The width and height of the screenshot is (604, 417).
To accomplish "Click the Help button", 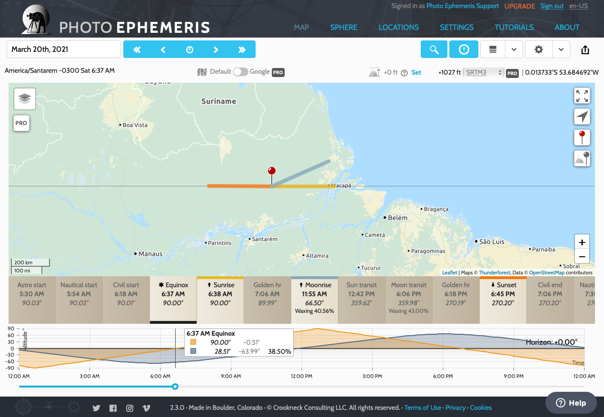I will pos(571,403).
